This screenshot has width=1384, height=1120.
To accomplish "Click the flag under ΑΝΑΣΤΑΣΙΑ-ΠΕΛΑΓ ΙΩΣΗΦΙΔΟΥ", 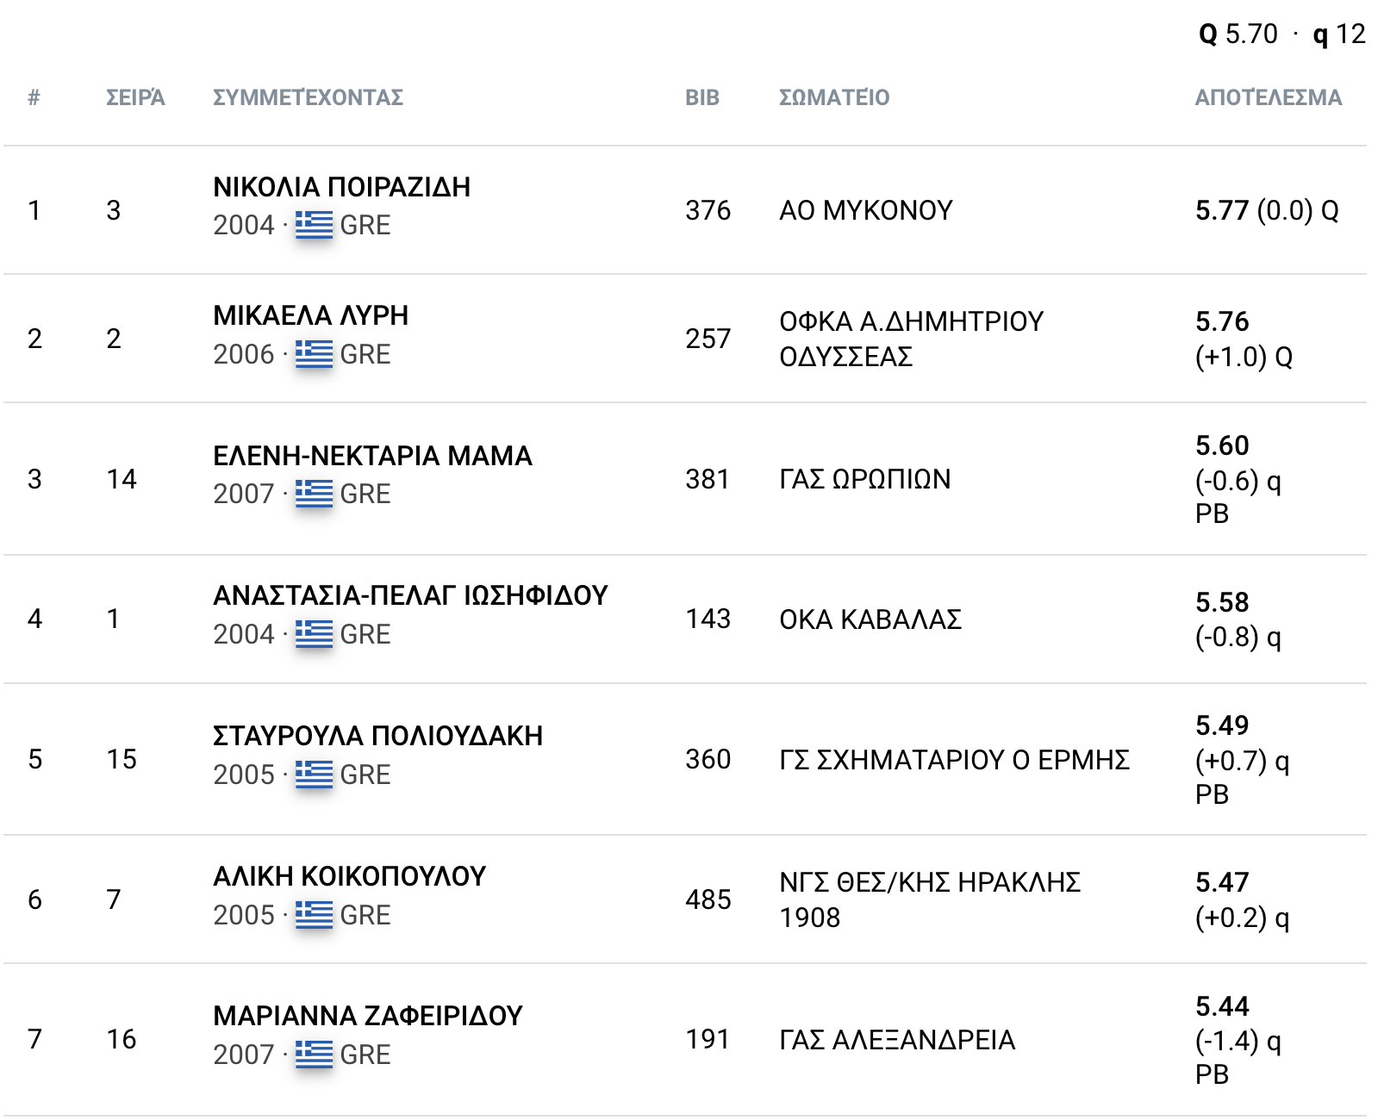I will 314,634.
